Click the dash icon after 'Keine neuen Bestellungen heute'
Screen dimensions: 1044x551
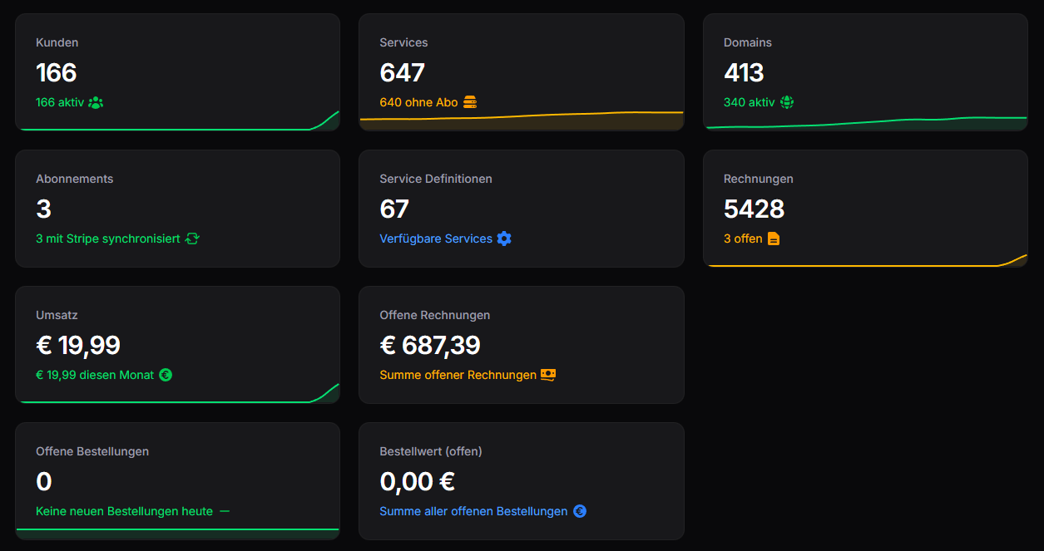(225, 510)
